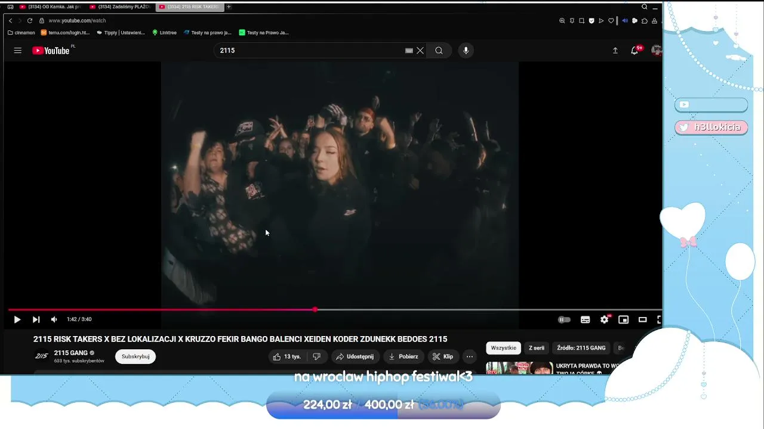The image size is (764, 429).
Task: Open the Linktree bookmark
Action: pos(165,33)
